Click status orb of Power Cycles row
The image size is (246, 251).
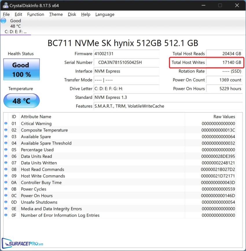(x=6, y=189)
